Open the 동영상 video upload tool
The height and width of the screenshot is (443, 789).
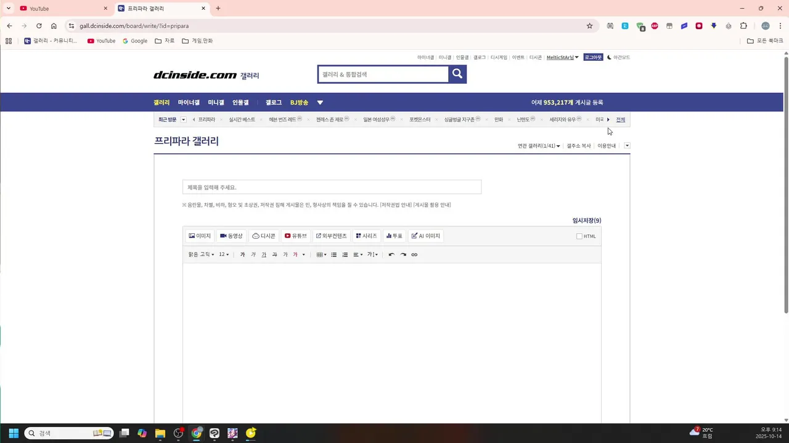point(232,236)
